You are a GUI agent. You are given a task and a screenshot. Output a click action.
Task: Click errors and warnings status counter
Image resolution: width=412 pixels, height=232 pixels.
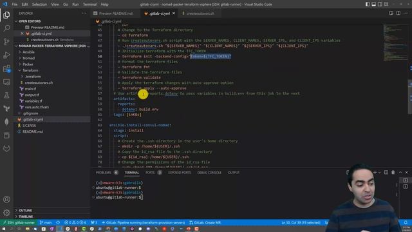coord(75,222)
